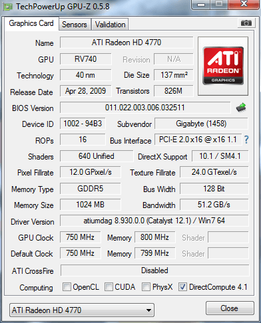The width and height of the screenshot is (261, 323).
Task: Click the Name field ATI Radeon HD 4770
Action: click(127, 43)
